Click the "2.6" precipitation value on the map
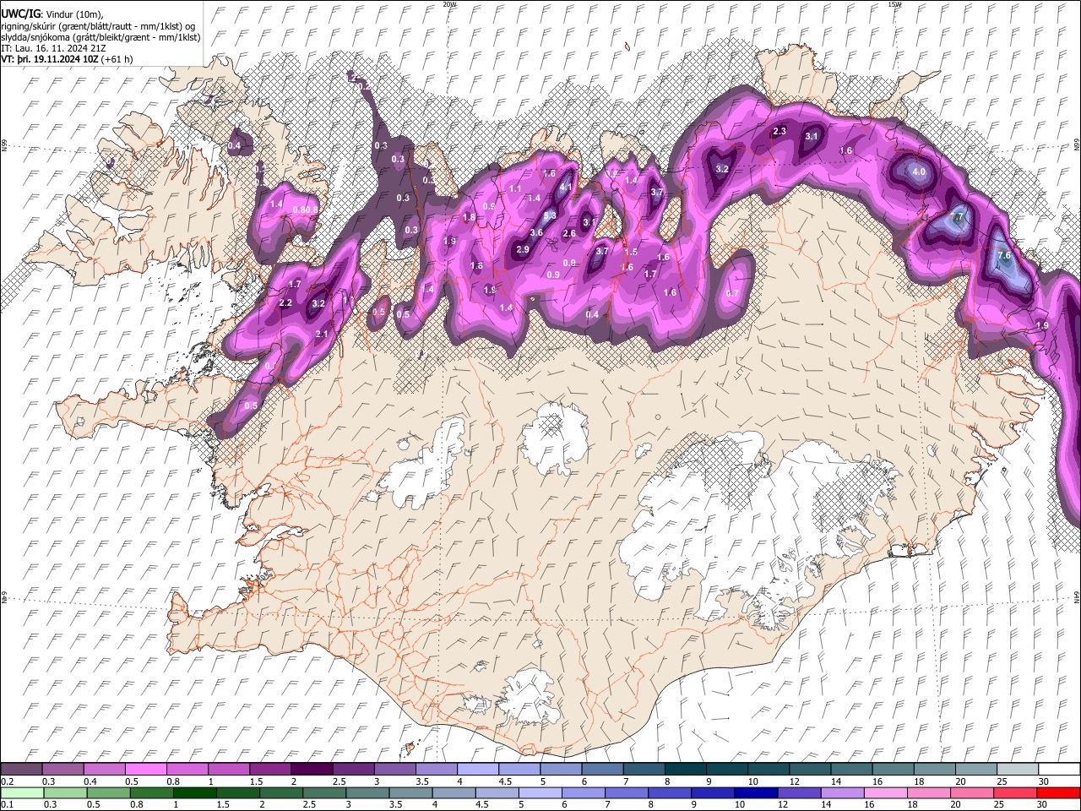Image resolution: width=1081 pixels, height=811 pixels. click(x=569, y=234)
